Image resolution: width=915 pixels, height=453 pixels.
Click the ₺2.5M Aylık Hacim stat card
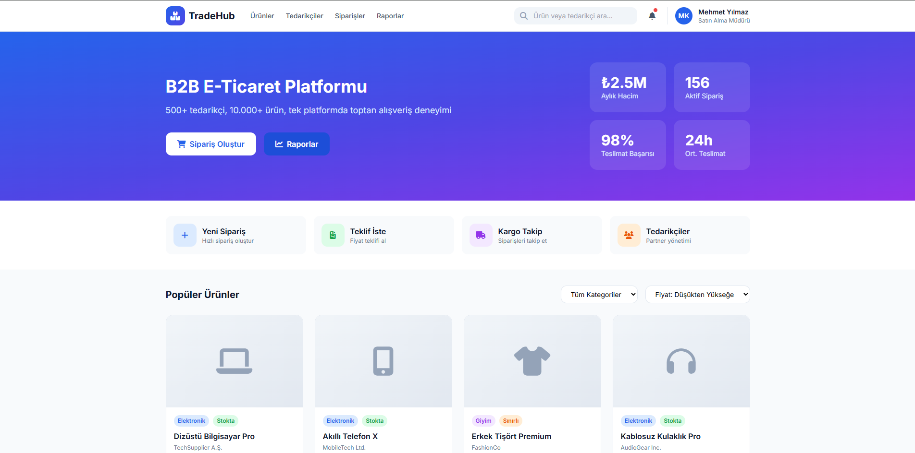point(628,87)
